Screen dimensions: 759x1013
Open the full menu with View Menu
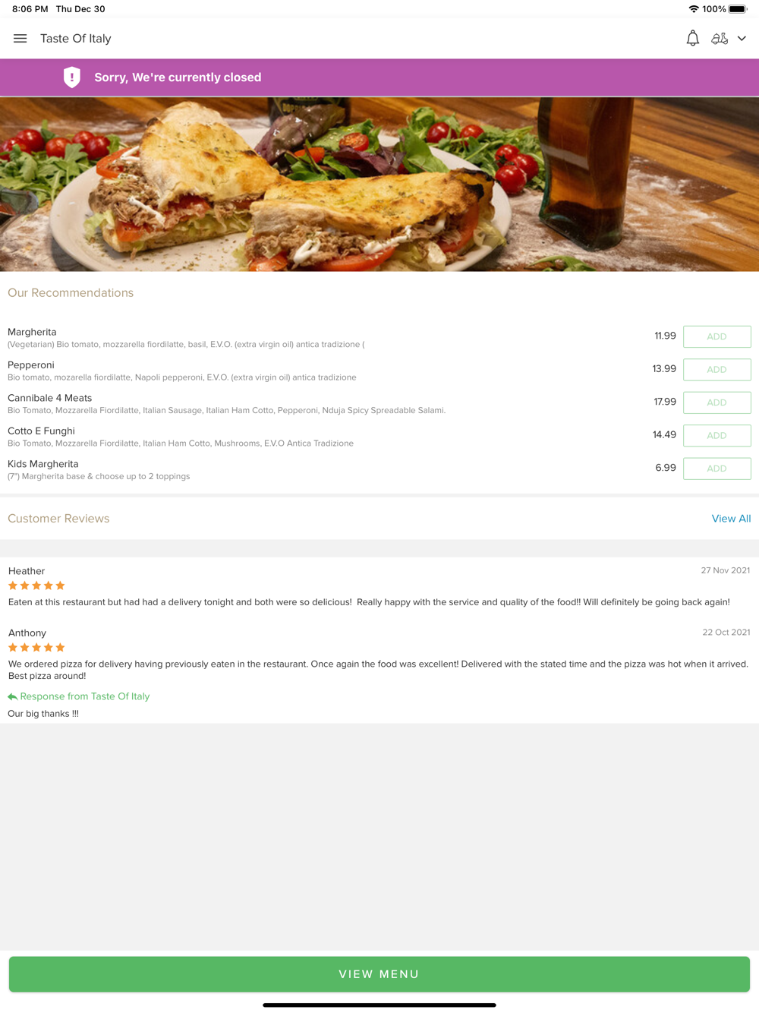[x=379, y=974]
